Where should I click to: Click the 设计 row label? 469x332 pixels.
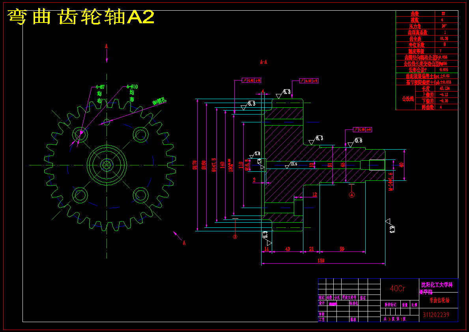pos(321,303)
